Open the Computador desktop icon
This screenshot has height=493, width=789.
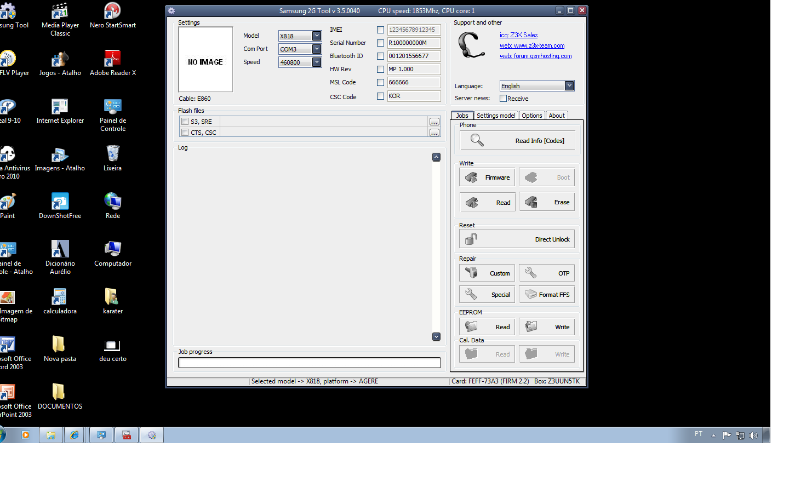pos(113,254)
